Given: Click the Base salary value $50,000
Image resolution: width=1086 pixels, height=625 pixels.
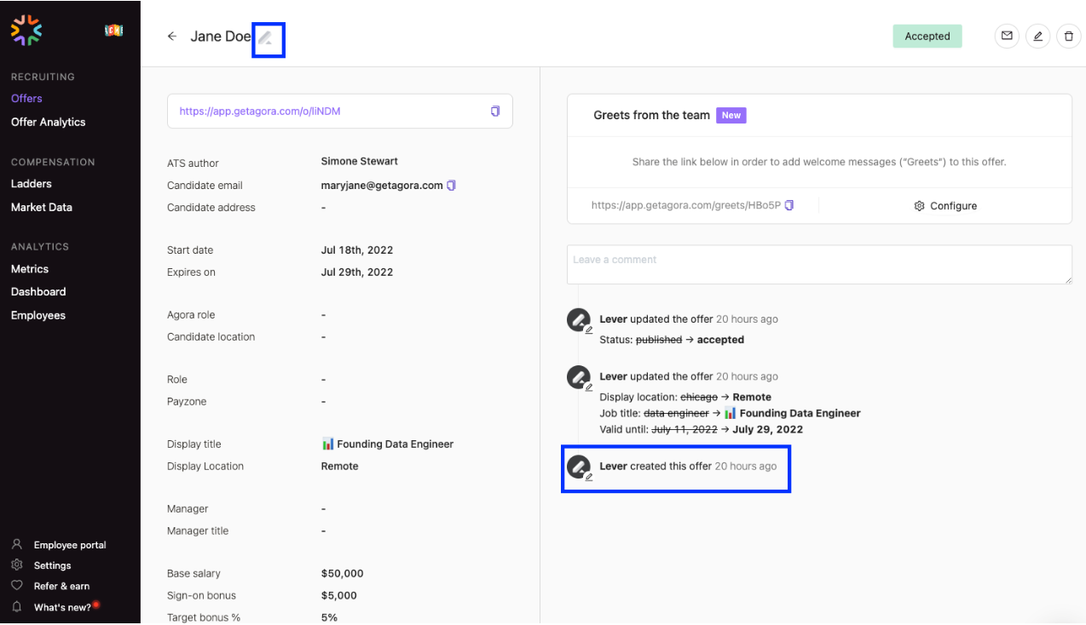Looking at the screenshot, I should (343, 573).
